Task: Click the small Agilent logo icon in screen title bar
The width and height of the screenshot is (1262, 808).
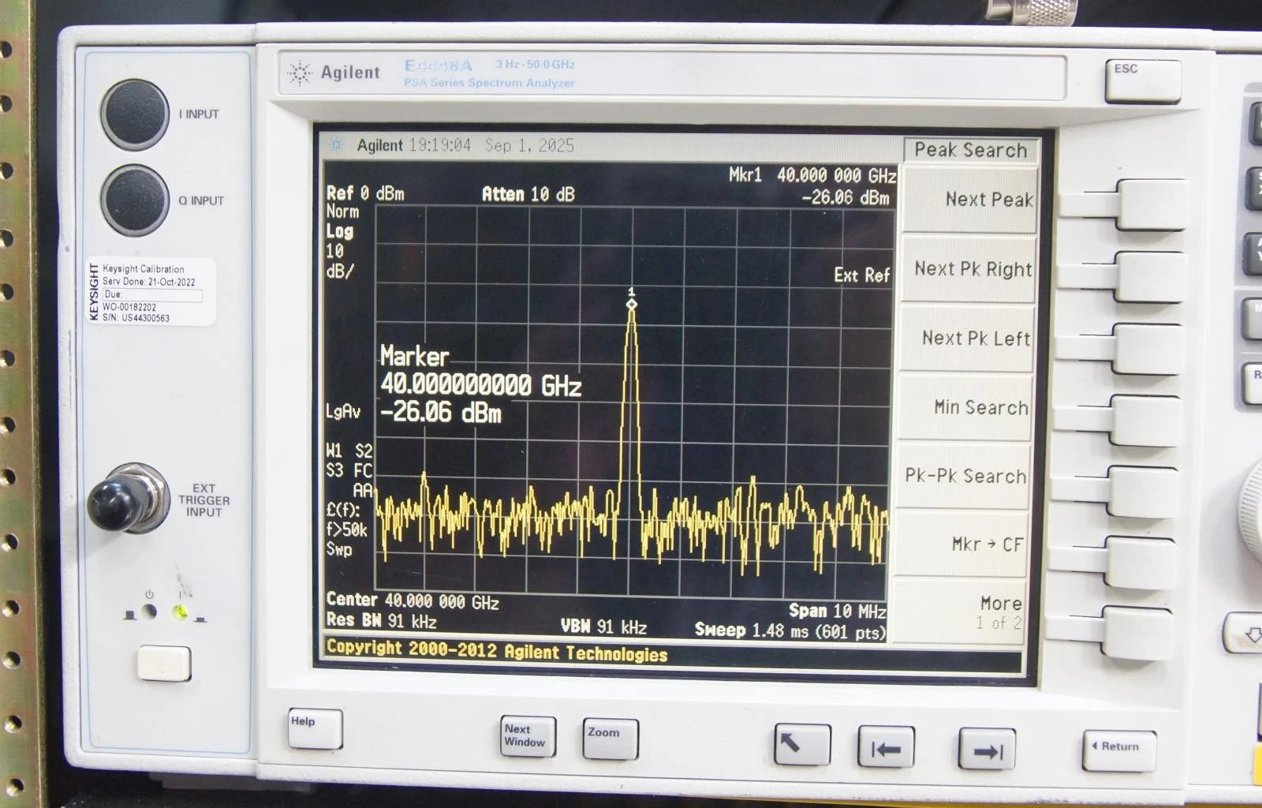Action: click(x=336, y=145)
